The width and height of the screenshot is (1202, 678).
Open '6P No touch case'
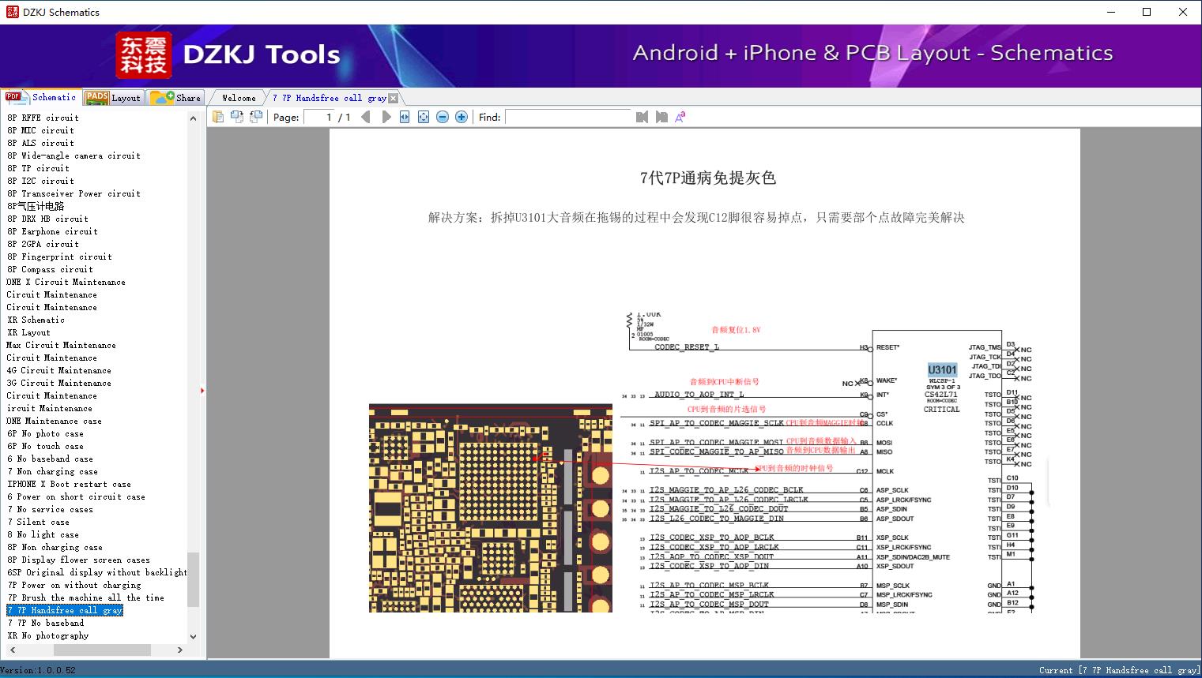pos(45,446)
